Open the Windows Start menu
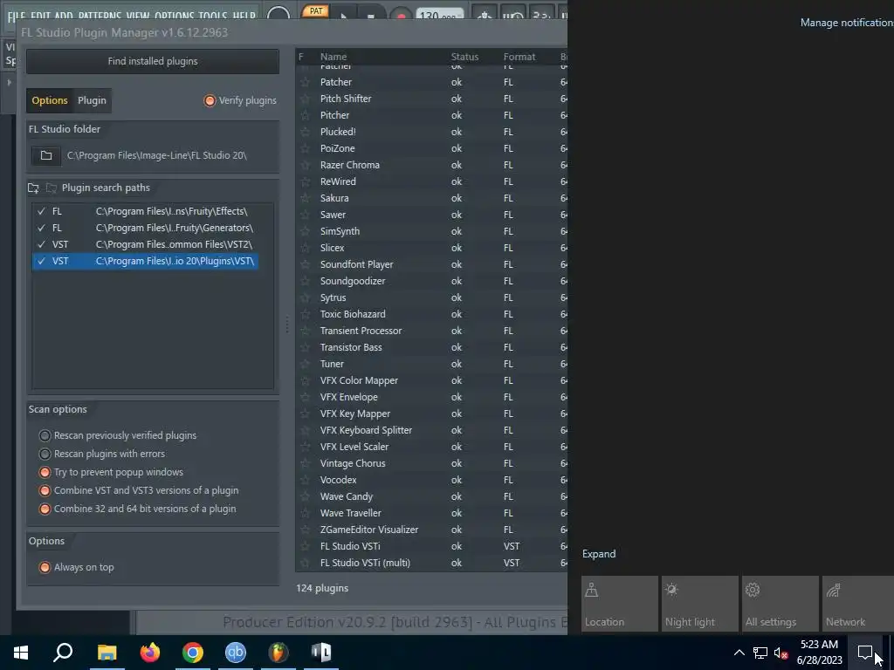894x670 pixels. click(x=21, y=653)
